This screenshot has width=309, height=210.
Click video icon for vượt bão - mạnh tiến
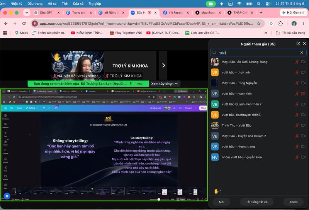tap(303, 94)
